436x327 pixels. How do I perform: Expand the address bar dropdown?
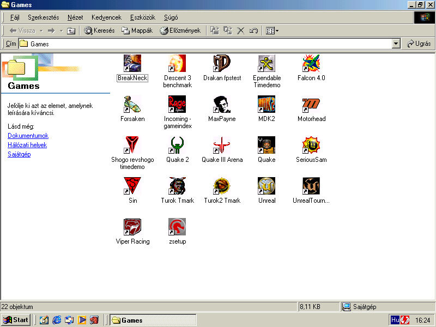pyautogui.click(x=396, y=44)
